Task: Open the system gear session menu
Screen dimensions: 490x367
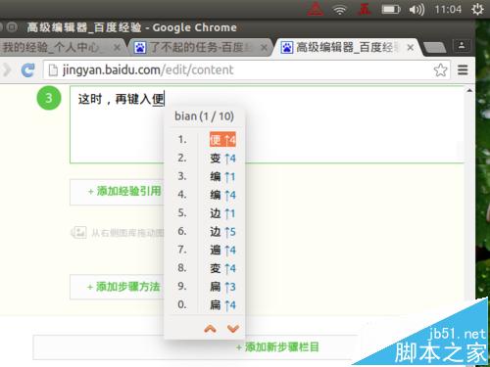Action: pyautogui.click(x=477, y=9)
